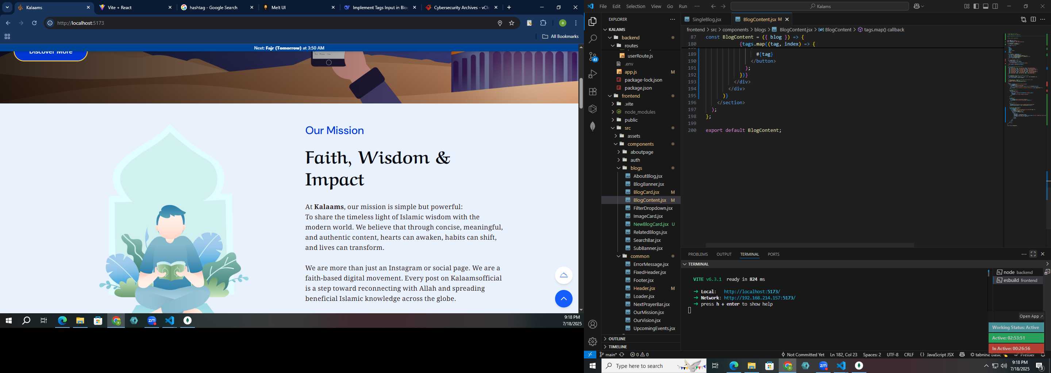
Task: Open the Manage gear icon in VS Code
Action: coord(593,342)
